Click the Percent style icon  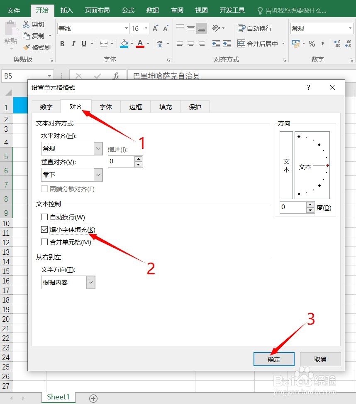312,43
